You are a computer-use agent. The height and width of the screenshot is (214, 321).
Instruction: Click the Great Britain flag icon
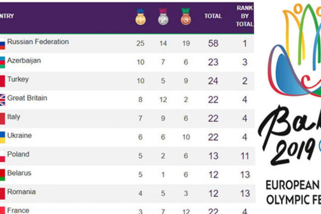(2, 100)
